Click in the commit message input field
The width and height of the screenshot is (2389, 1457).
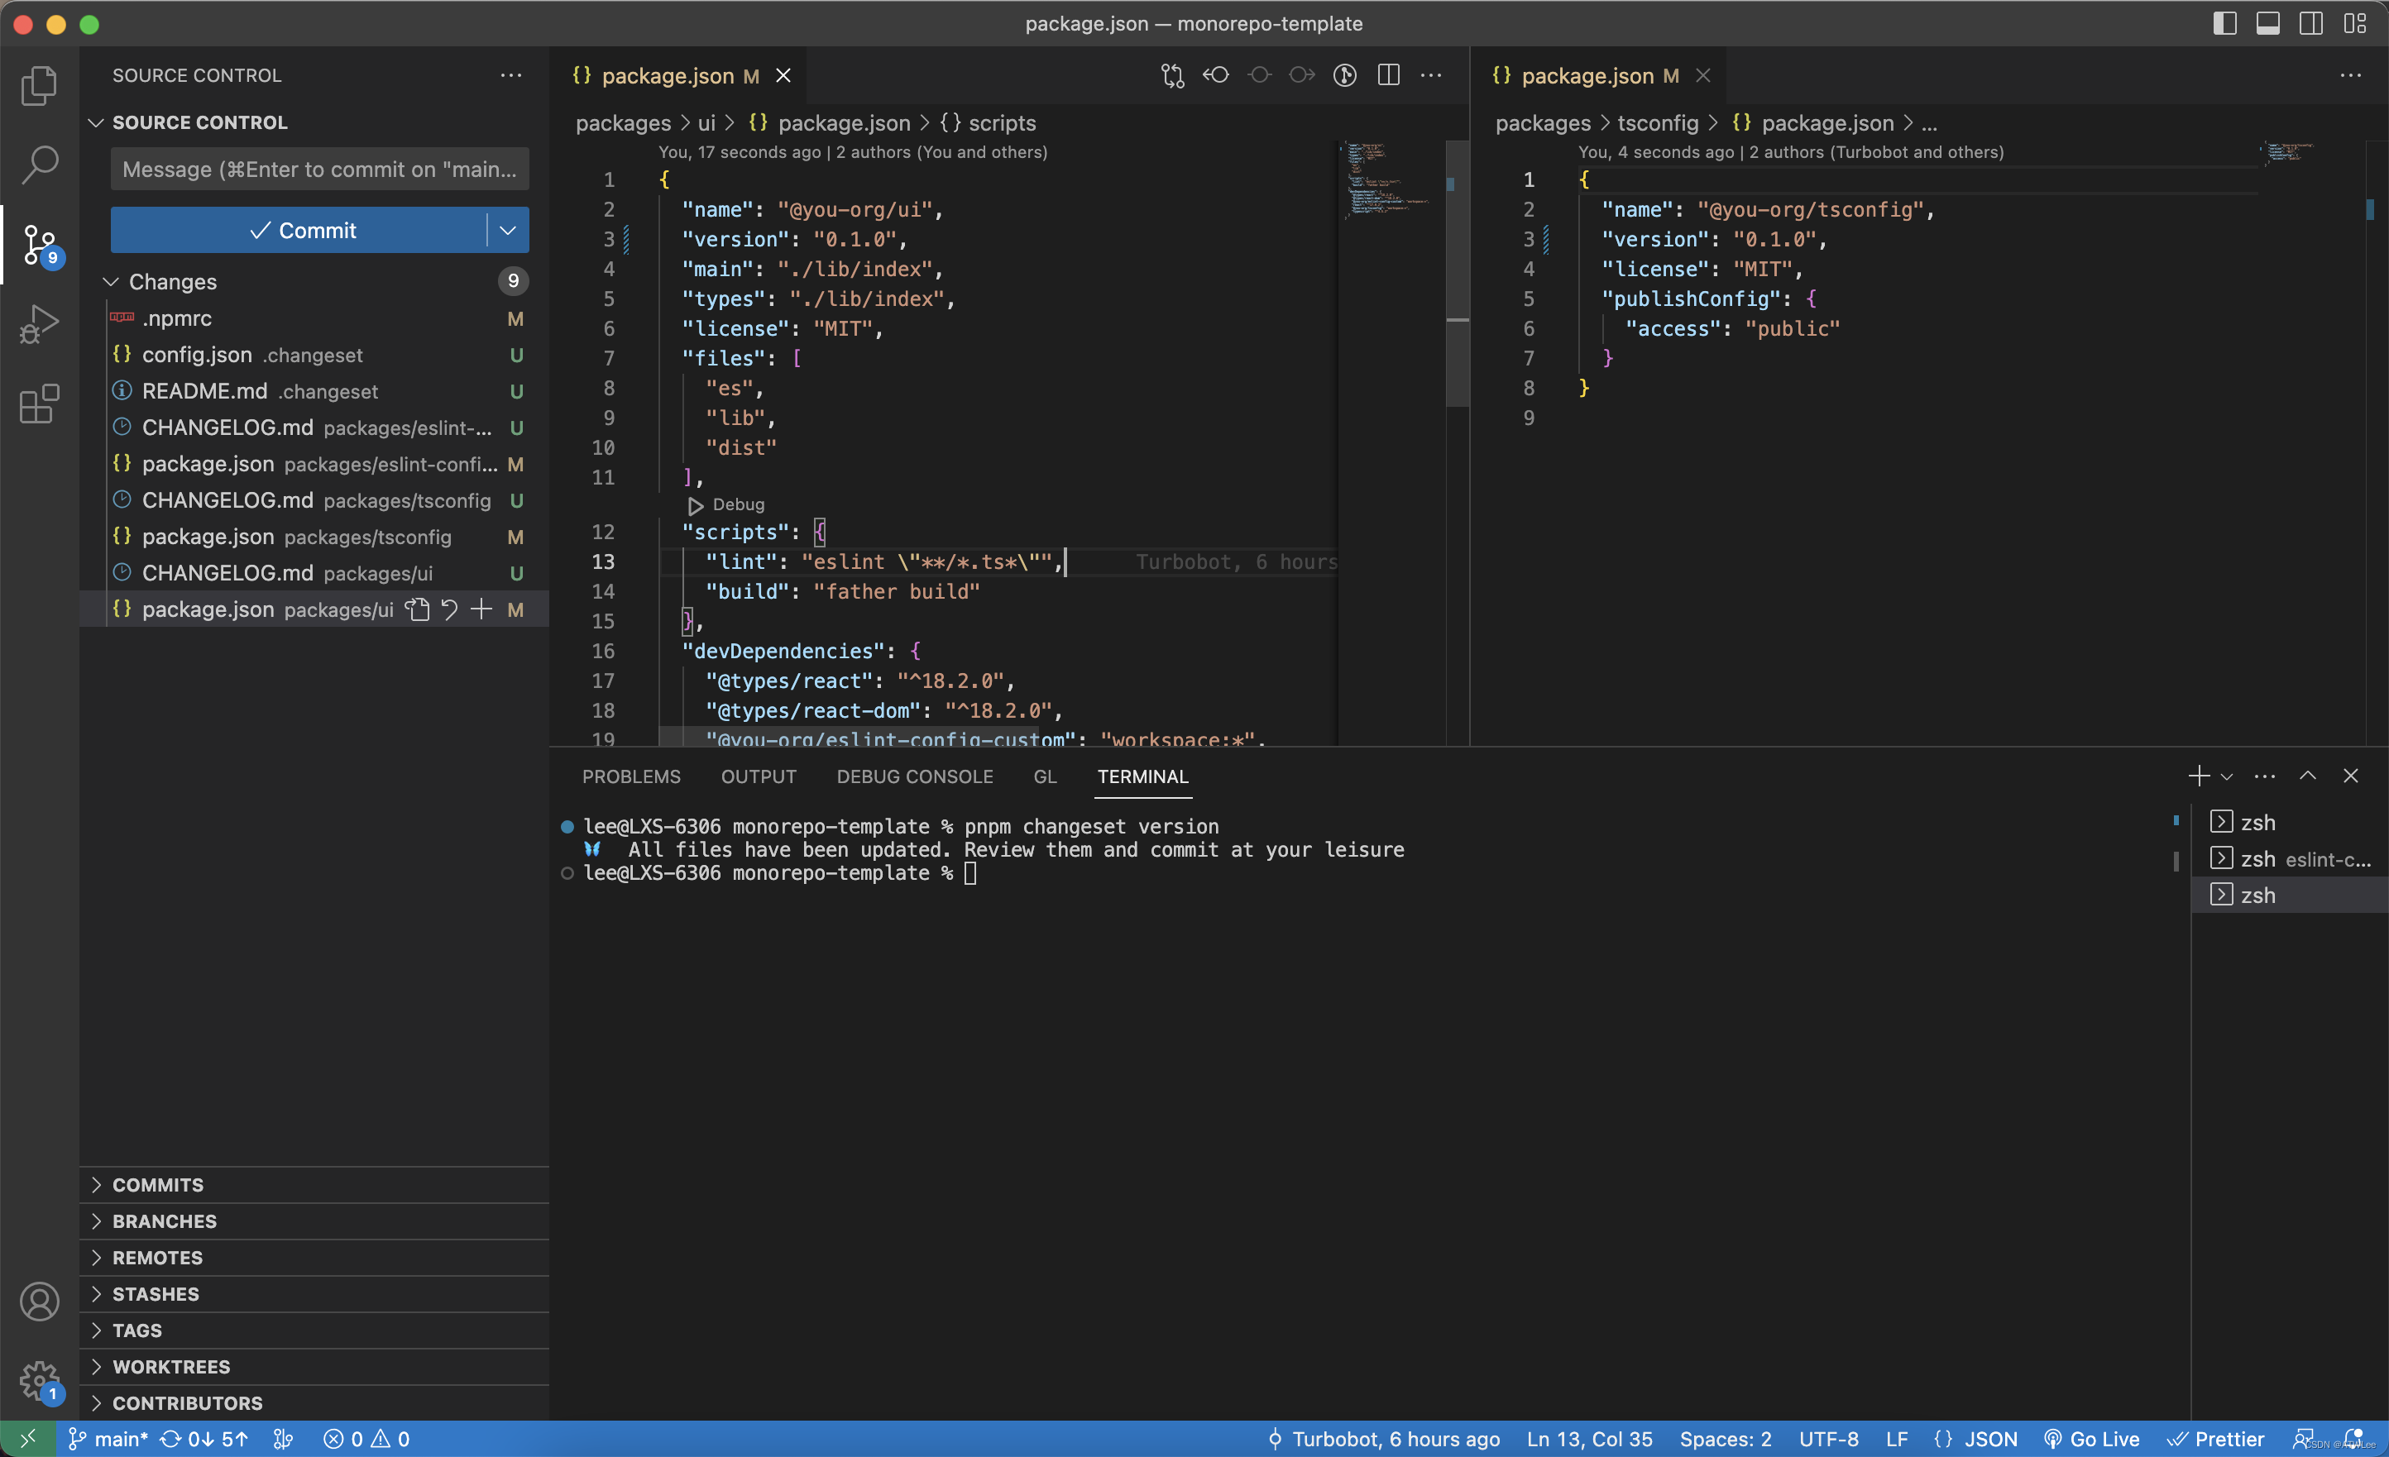coord(320,170)
